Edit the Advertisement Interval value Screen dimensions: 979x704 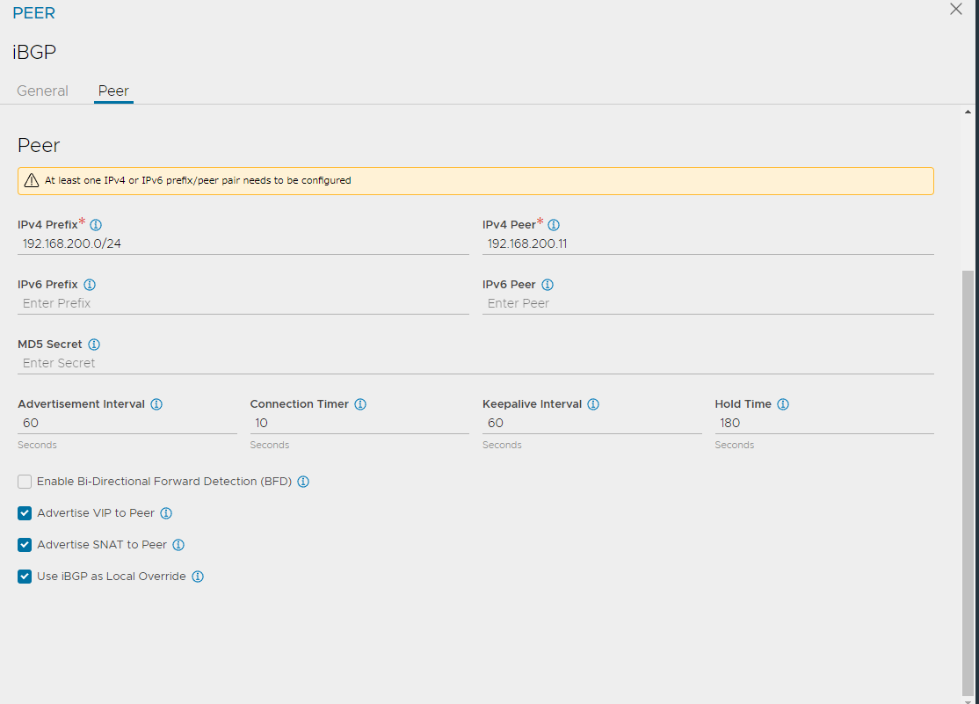[127, 424]
